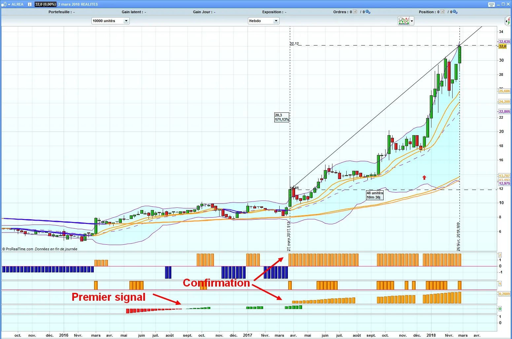Click the side panel icon at right edge
Screen dimensions: 512x339
pyautogui.click(x=508, y=21)
